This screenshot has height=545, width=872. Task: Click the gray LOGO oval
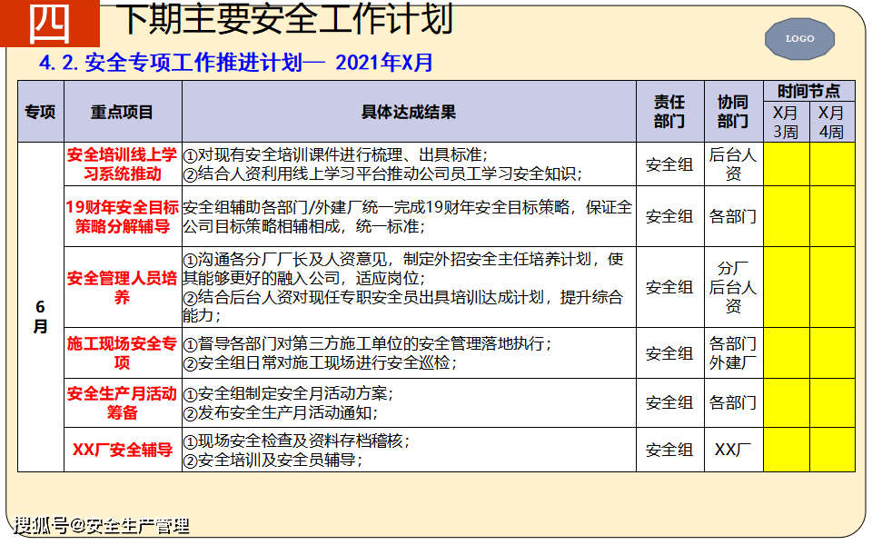click(800, 38)
